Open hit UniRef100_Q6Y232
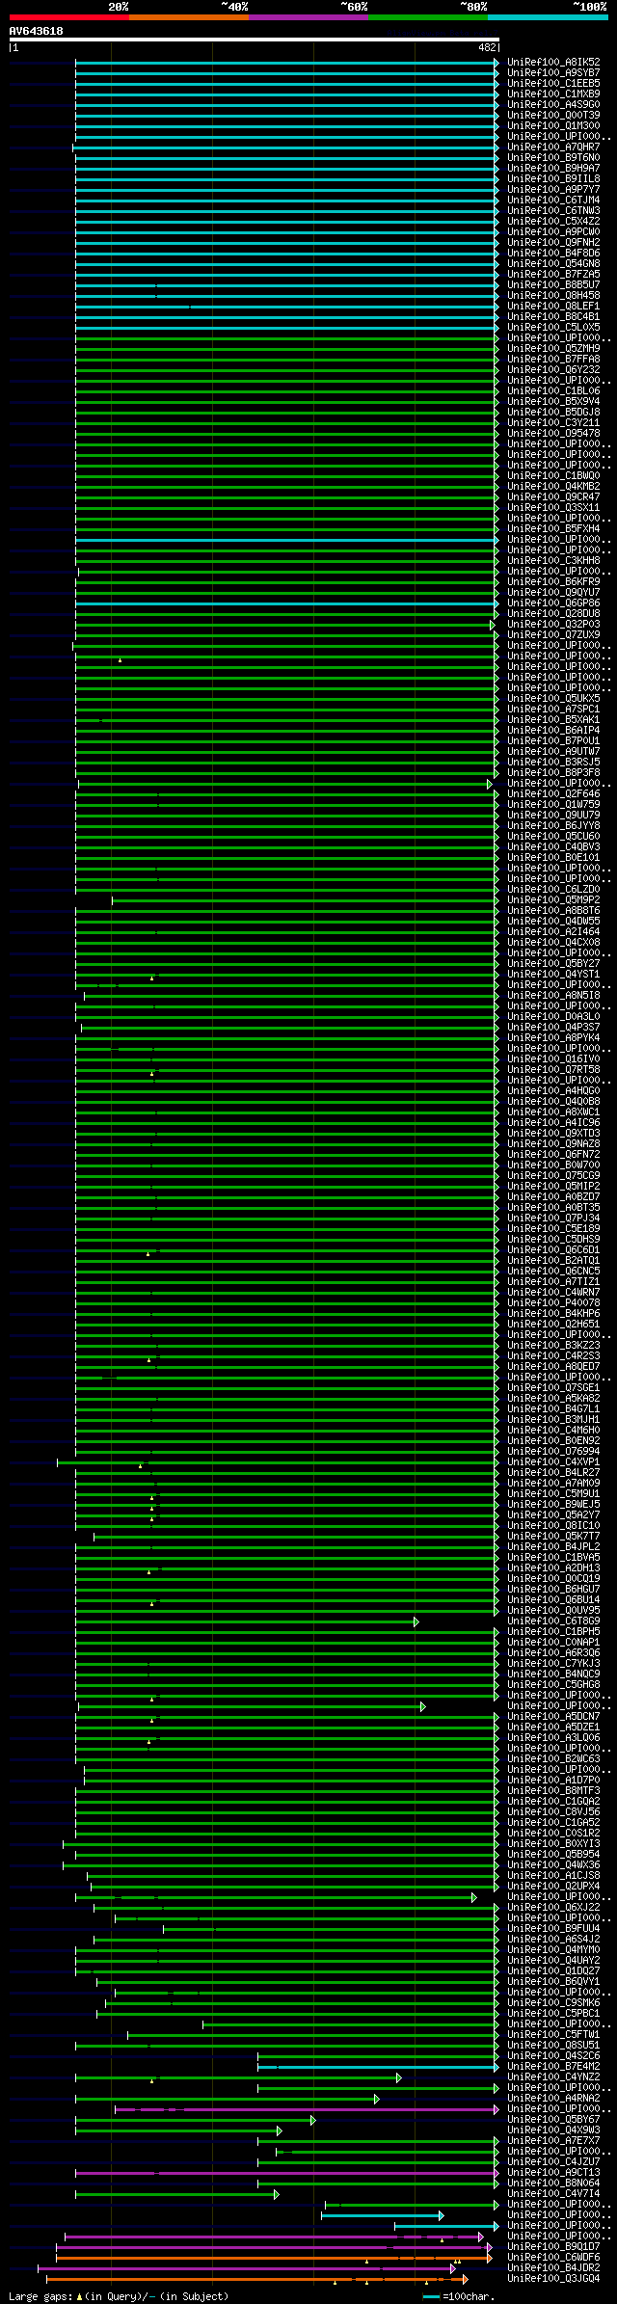This screenshot has height=2304, width=617. pos(553,370)
